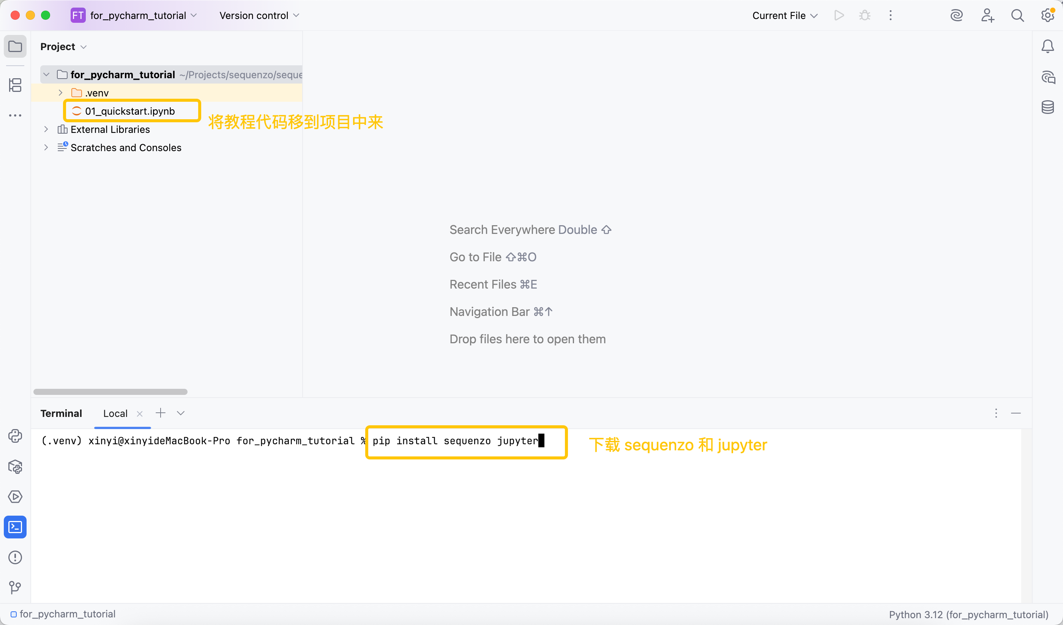
Task: Open the Python Console tool window
Action: 15,436
